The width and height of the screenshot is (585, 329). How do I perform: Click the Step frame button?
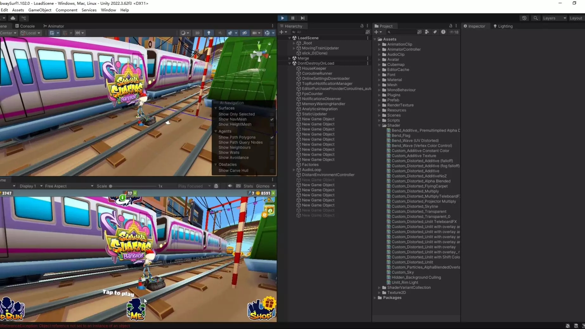[303, 18]
